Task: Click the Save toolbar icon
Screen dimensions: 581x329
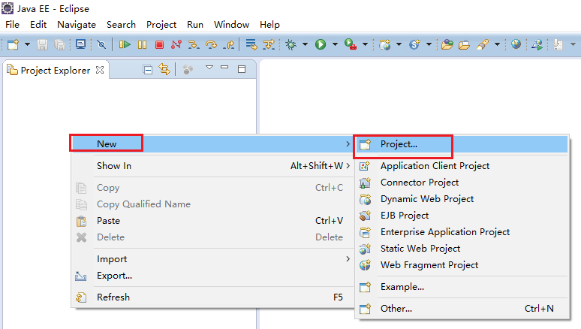Action: 42,44
